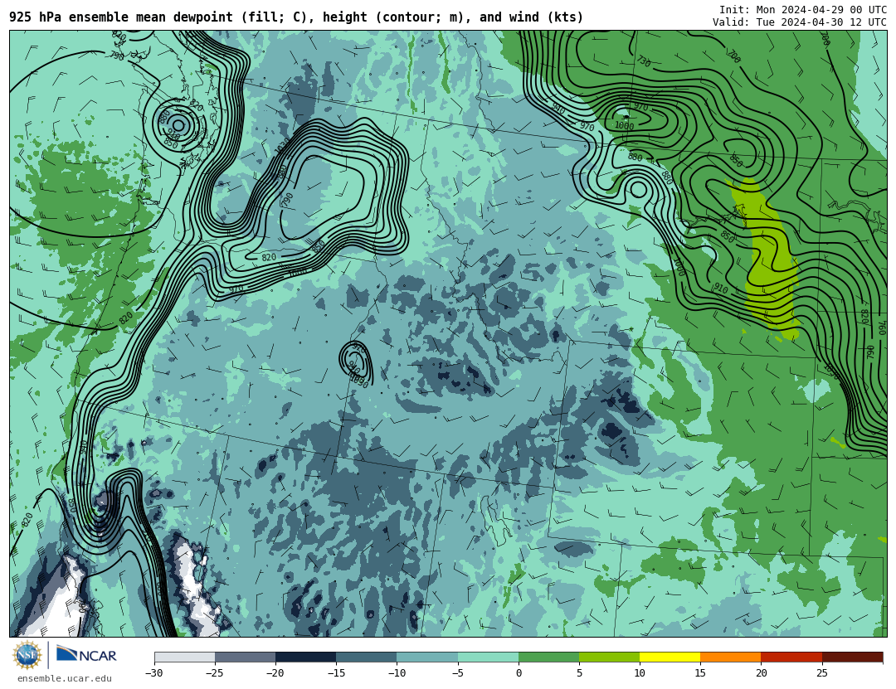Open the ensemble.ucar.edu link text
This screenshot has width=896, height=689.
(x=65, y=679)
